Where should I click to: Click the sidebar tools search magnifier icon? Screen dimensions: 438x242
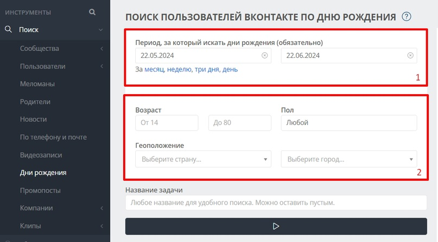click(x=92, y=12)
